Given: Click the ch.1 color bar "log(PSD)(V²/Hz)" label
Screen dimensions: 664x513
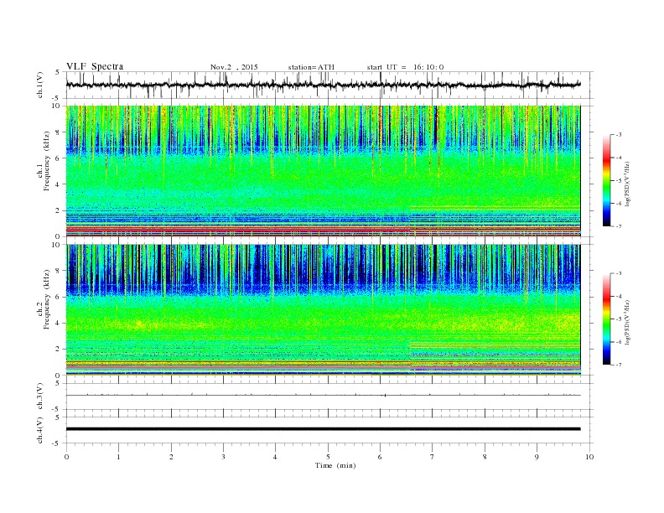Looking at the screenshot, I should 628,184.
